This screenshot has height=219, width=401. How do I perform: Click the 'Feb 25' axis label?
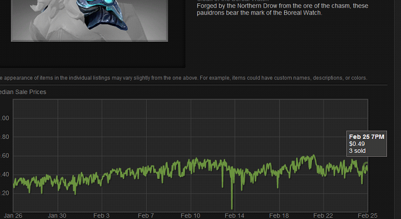tap(367, 216)
